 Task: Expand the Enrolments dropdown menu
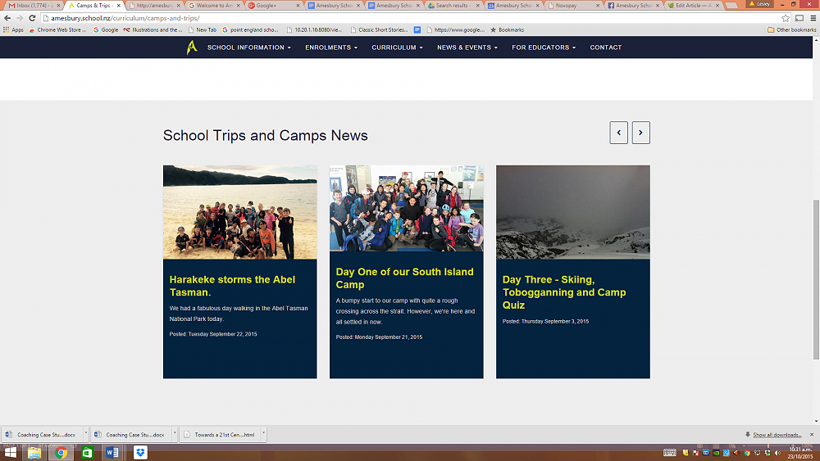click(331, 47)
